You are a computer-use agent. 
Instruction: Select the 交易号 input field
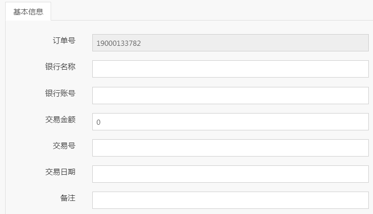click(x=231, y=148)
